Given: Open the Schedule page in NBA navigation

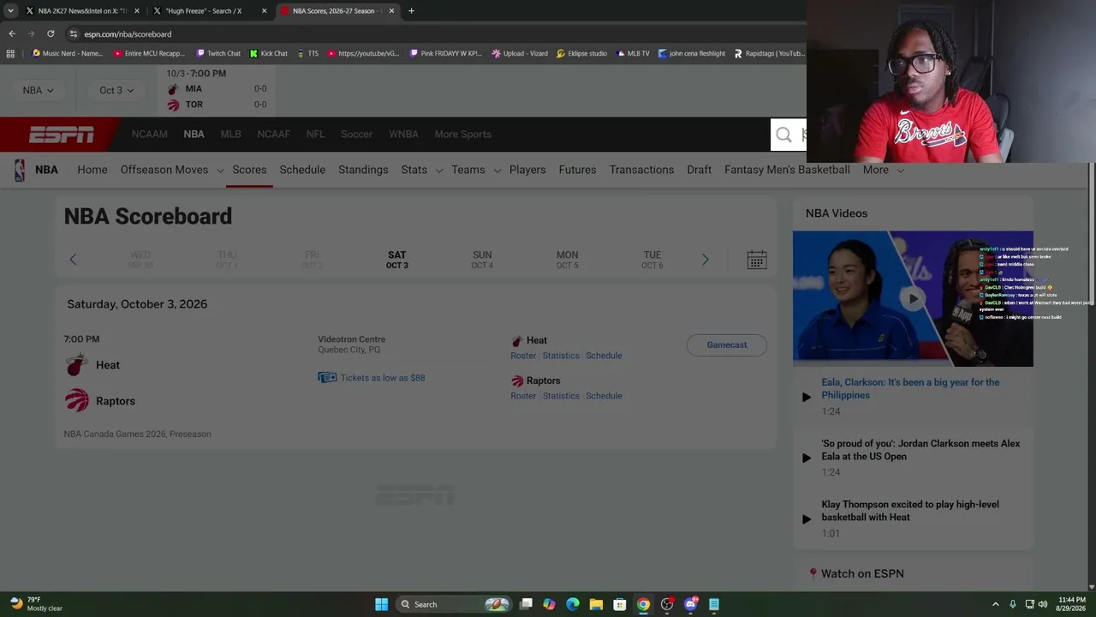Looking at the screenshot, I should pyautogui.click(x=302, y=170).
